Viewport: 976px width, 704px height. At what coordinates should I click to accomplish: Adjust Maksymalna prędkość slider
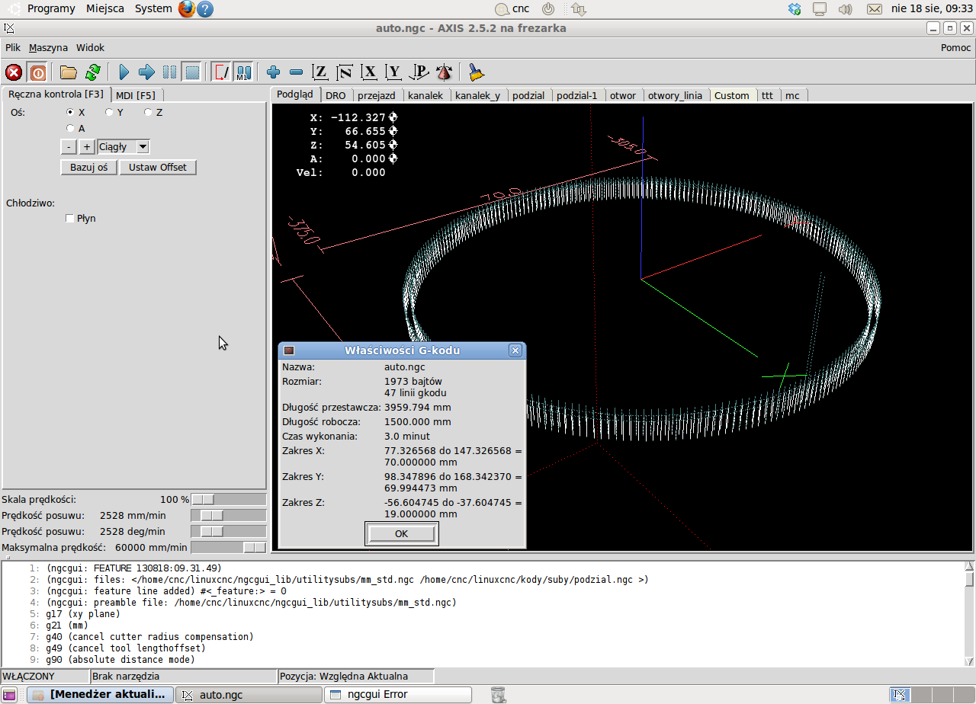coord(229,548)
